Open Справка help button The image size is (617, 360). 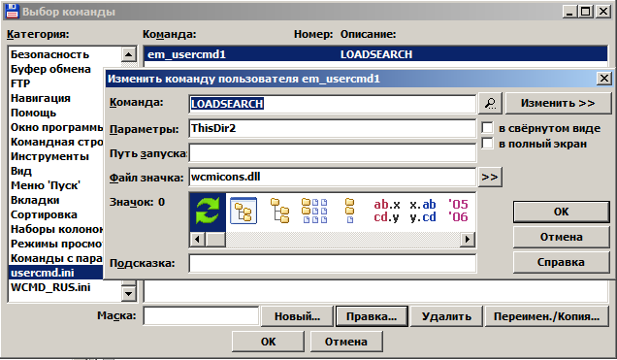point(561,262)
